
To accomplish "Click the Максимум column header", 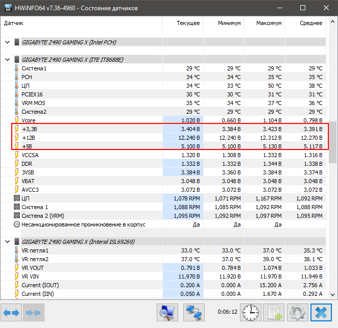I will click(x=269, y=23).
